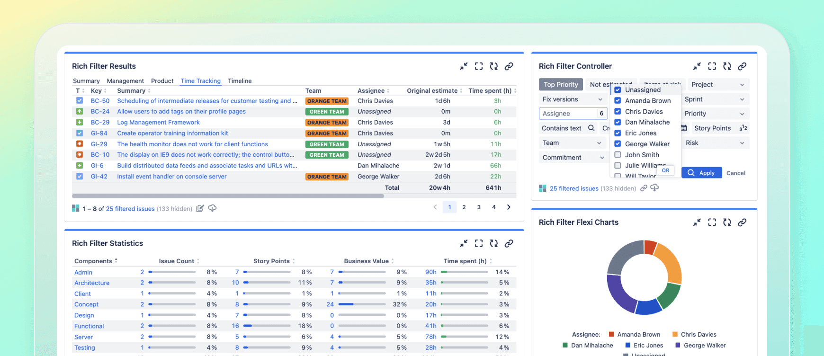Sort statistics by Components column
Viewport: 824px width, 356px height.
coord(96,261)
